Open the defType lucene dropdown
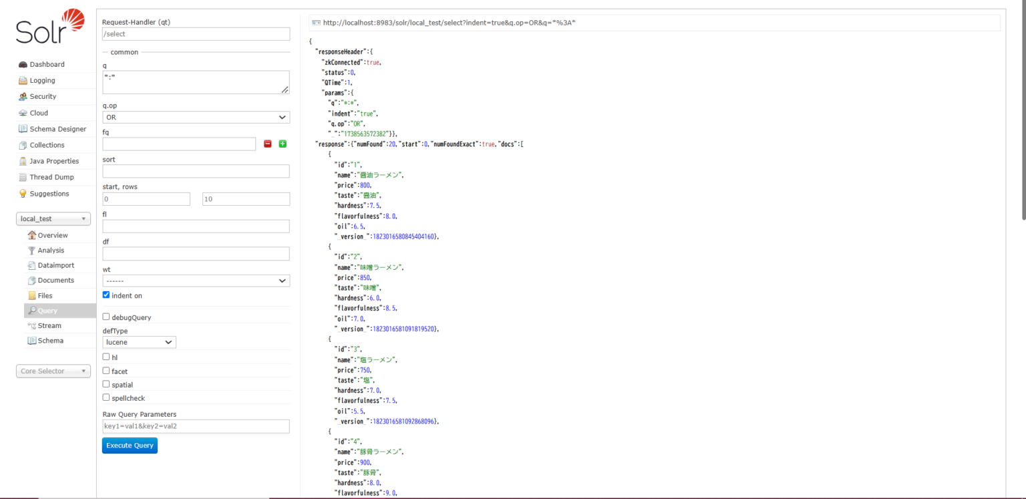Screen dimensions: 1026x499 139,342
